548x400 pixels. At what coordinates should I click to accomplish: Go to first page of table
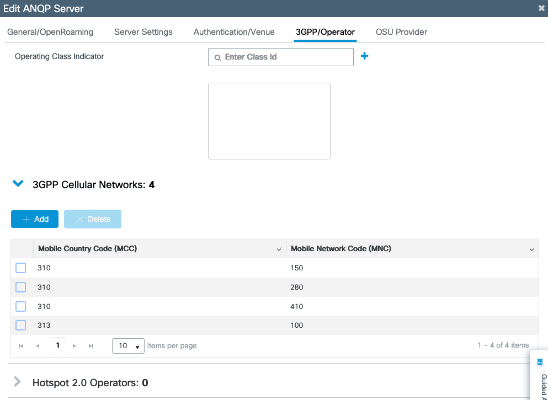22,346
